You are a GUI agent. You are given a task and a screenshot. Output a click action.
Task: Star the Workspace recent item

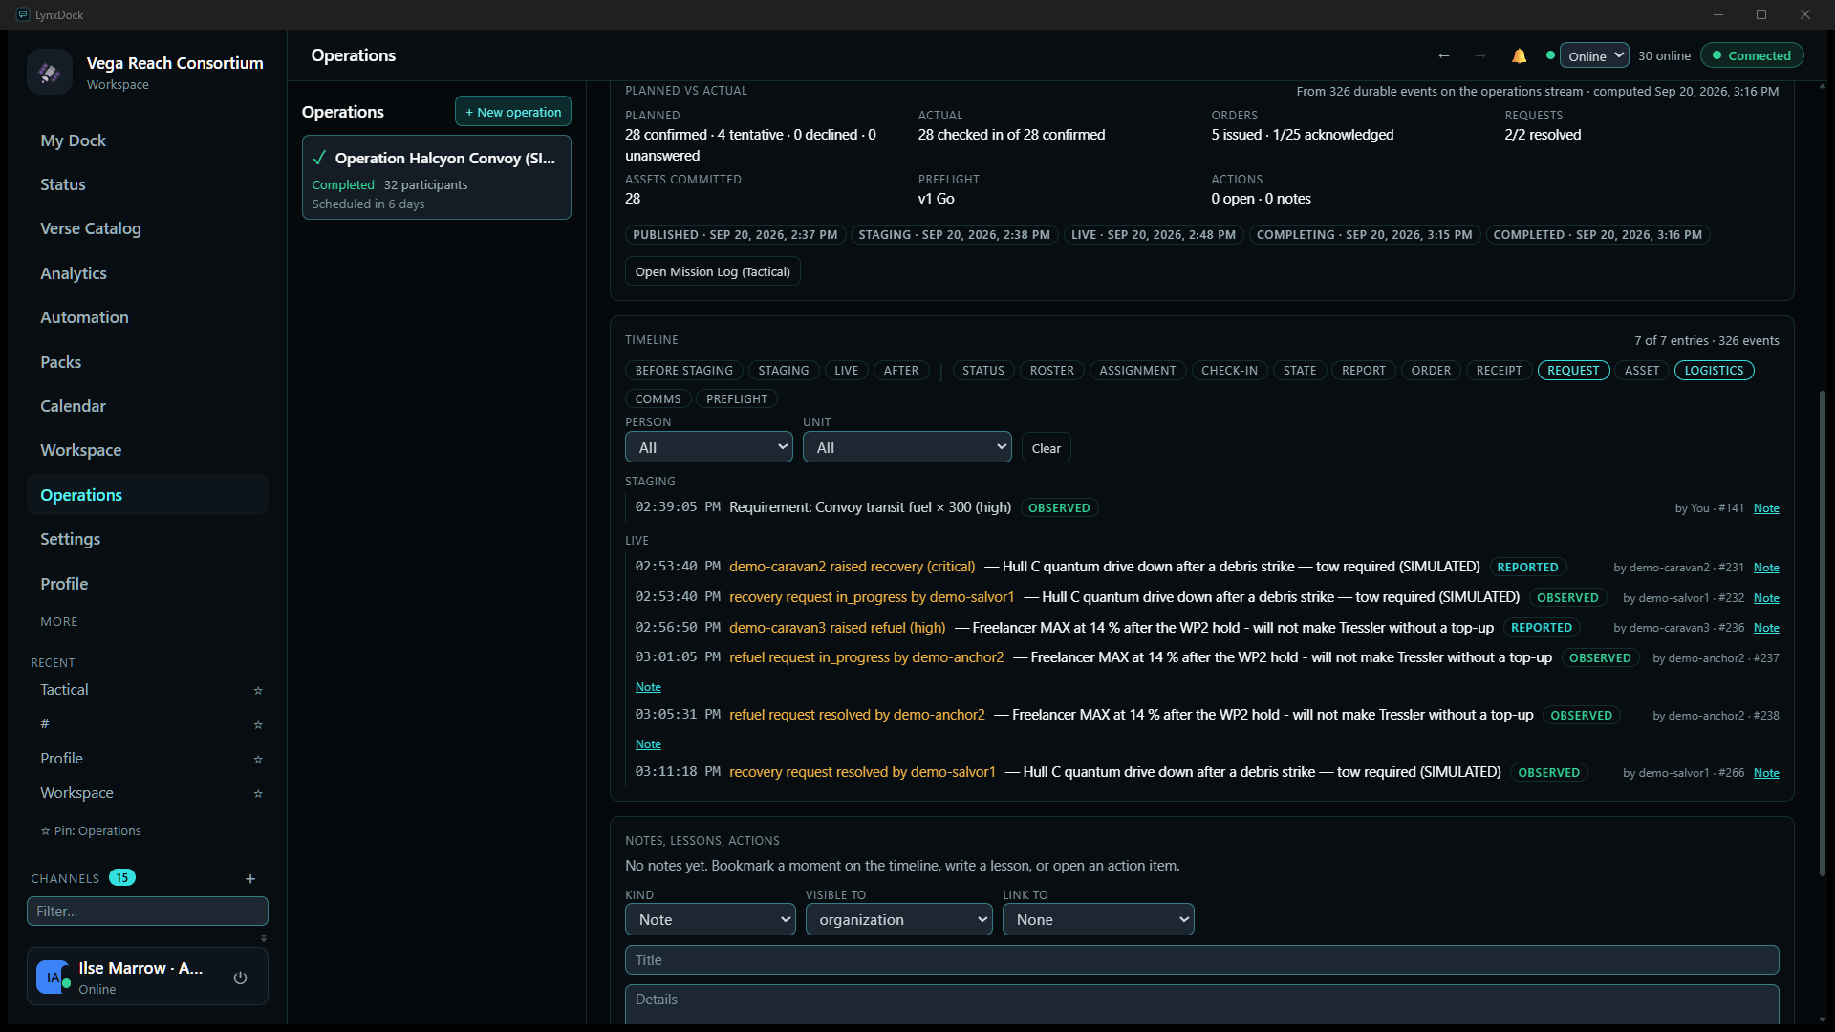tap(257, 793)
